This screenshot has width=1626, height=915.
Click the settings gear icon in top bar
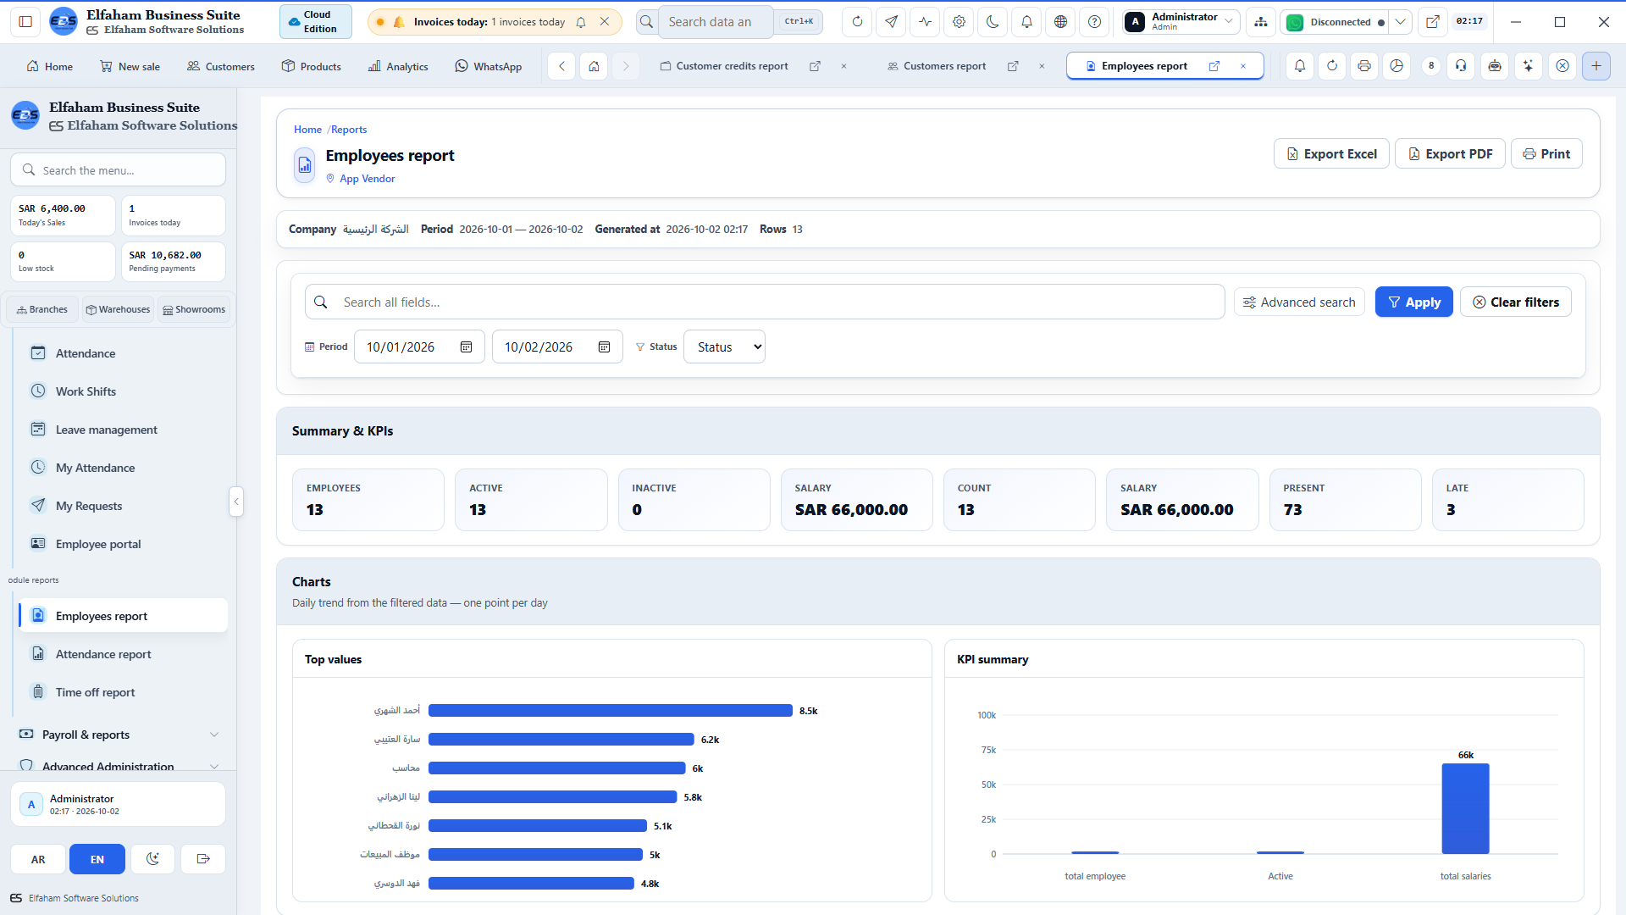point(959,22)
